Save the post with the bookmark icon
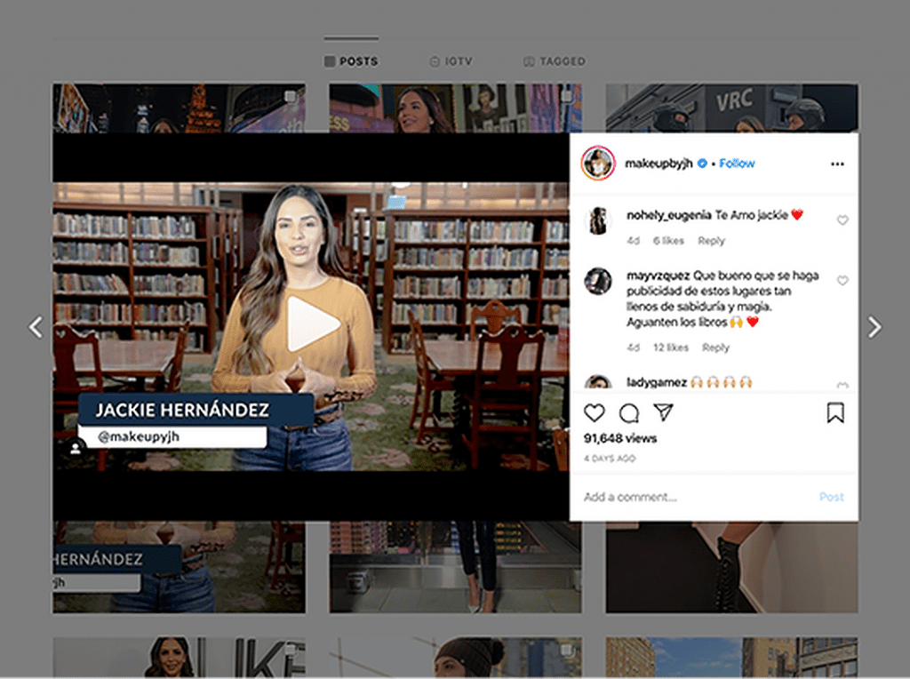Screen dimensions: 910x679 coord(835,413)
